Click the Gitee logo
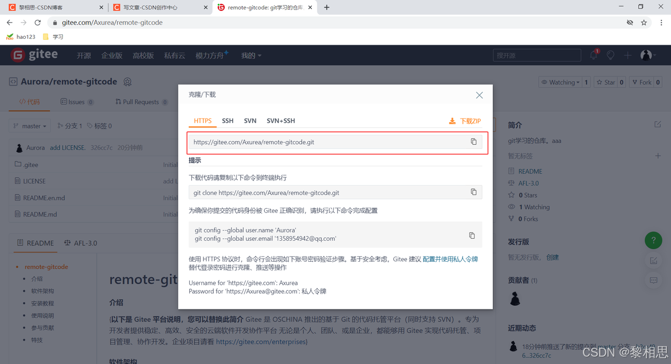This screenshot has width=671, height=364. point(34,55)
